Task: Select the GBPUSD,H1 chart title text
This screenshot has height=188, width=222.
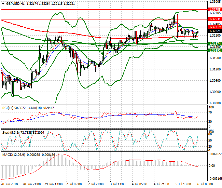Action: [15, 4]
